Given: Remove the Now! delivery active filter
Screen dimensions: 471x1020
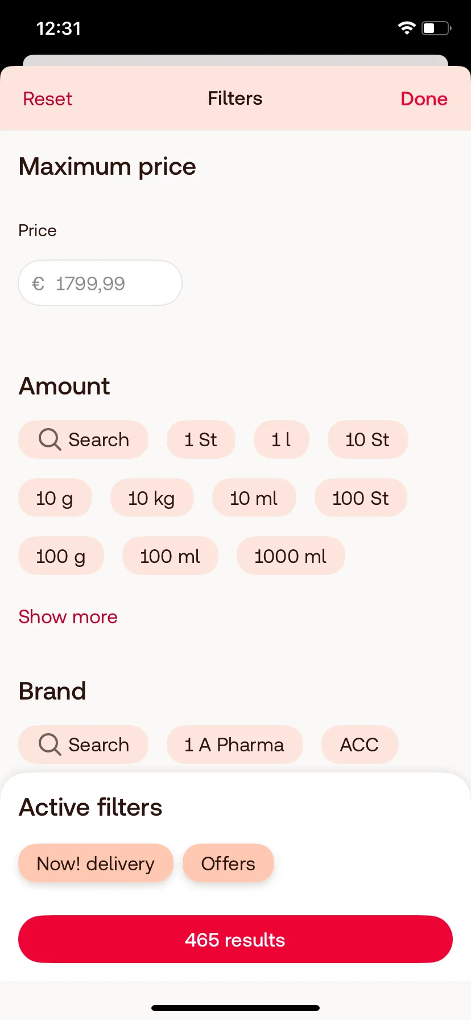Looking at the screenshot, I should point(96,863).
